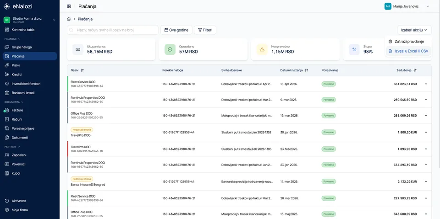Click the Dokumenti icon
Viewport: 440px width, 219px height.
pyautogui.click(x=7, y=138)
